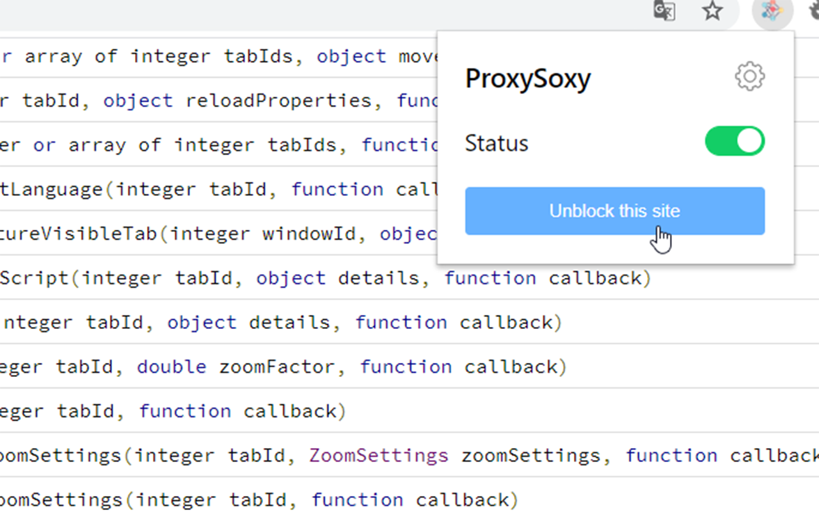Click 'function' in the tabLanguage row

[337, 189]
